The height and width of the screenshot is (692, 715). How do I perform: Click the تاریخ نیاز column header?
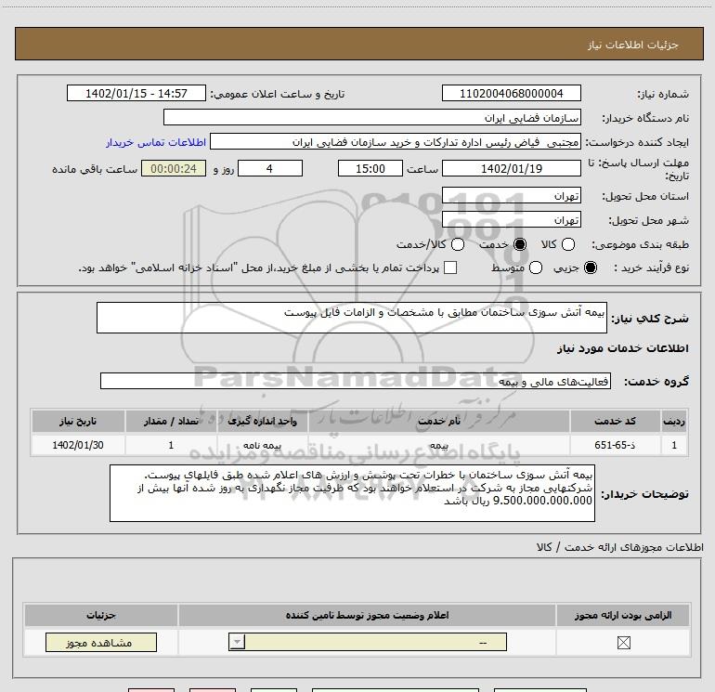(x=78, y=421)
